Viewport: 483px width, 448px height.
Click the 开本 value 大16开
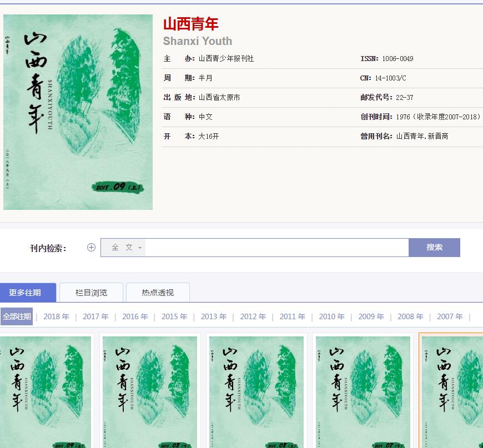(x=209, y=136)
